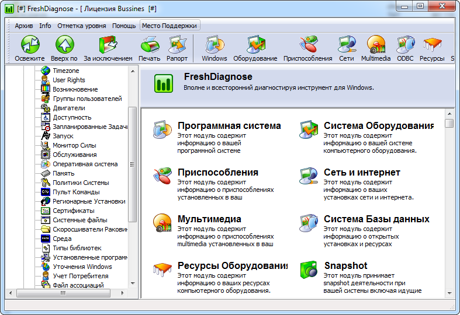Open the Snapshot heading link
The height and width of the screenshot is (315, 460).
pyautogui.click(x=345, y=265)
